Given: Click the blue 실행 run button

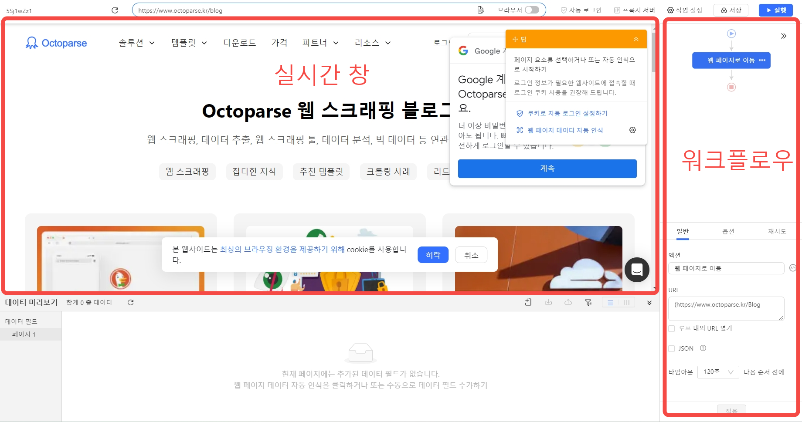Looking at the screenshot, I should (775, 10).
